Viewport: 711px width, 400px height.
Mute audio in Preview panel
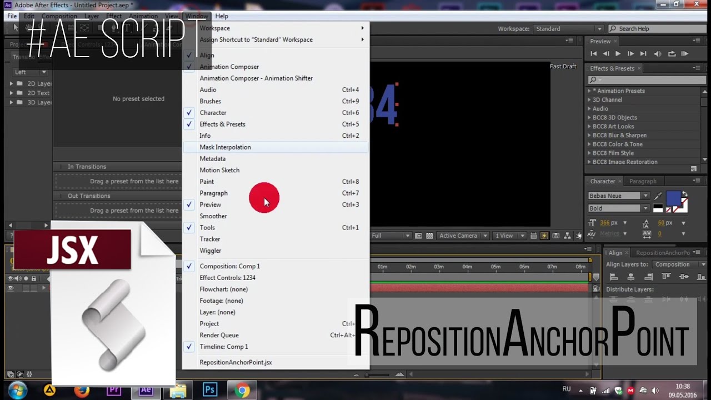pyautogui.click(x=658, y=54)
